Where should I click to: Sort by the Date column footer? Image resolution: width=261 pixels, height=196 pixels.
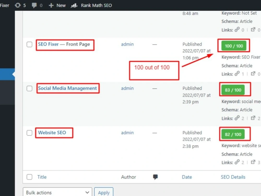(187, 177)
